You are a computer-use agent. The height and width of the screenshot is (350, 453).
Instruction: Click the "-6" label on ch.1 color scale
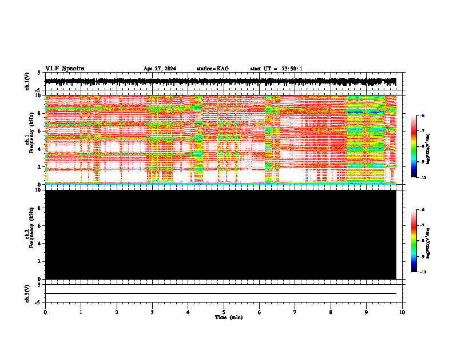click(422, 116)
